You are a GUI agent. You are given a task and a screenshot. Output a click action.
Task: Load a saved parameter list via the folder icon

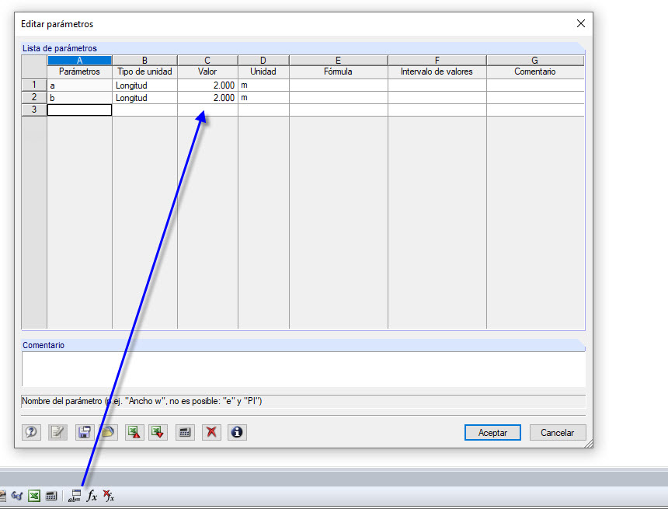[x=108, y=432]
